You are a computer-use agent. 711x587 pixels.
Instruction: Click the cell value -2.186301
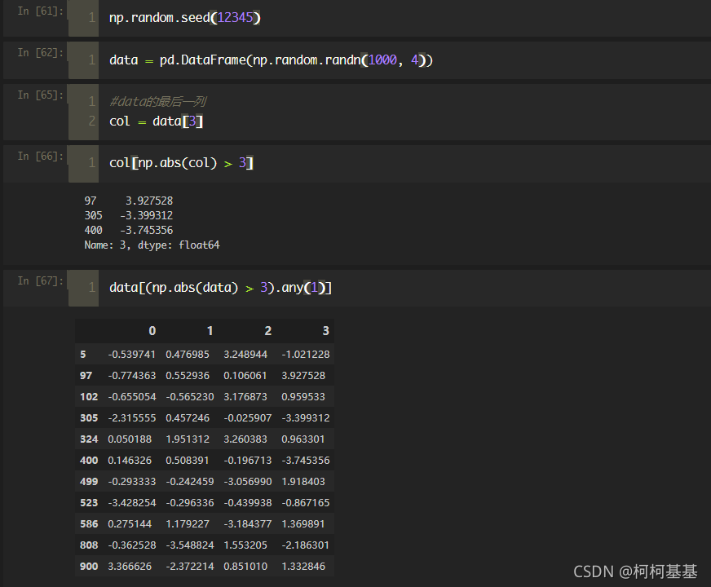point(306,545)
